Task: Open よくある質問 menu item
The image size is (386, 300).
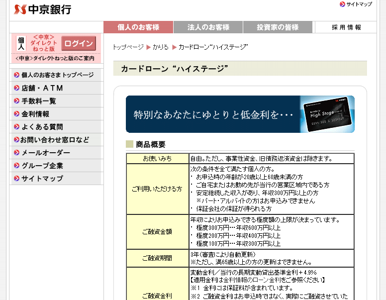Action: (42, 126)
